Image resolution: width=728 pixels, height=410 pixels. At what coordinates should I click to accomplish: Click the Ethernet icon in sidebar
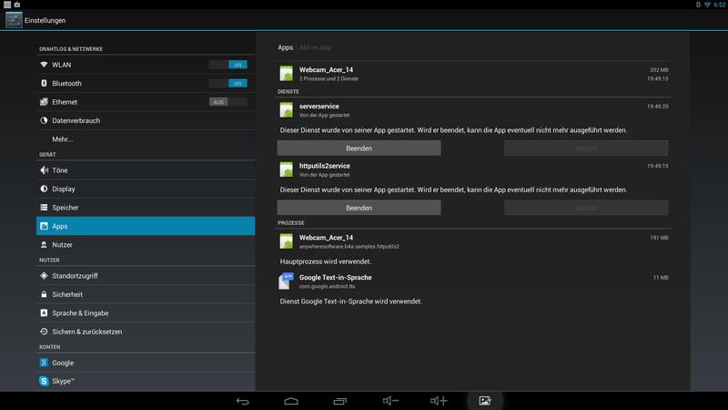click(44, 102)
